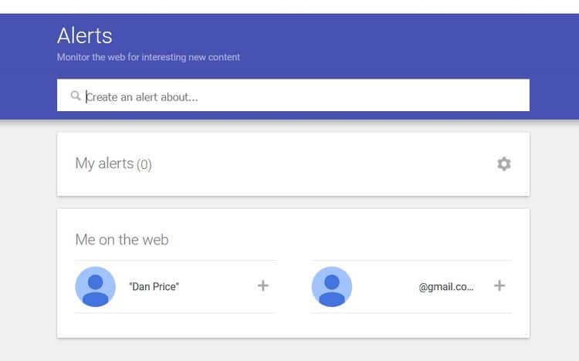
Task: Click blank area under Me on the web suggestions
Action: tap(293, 326)
